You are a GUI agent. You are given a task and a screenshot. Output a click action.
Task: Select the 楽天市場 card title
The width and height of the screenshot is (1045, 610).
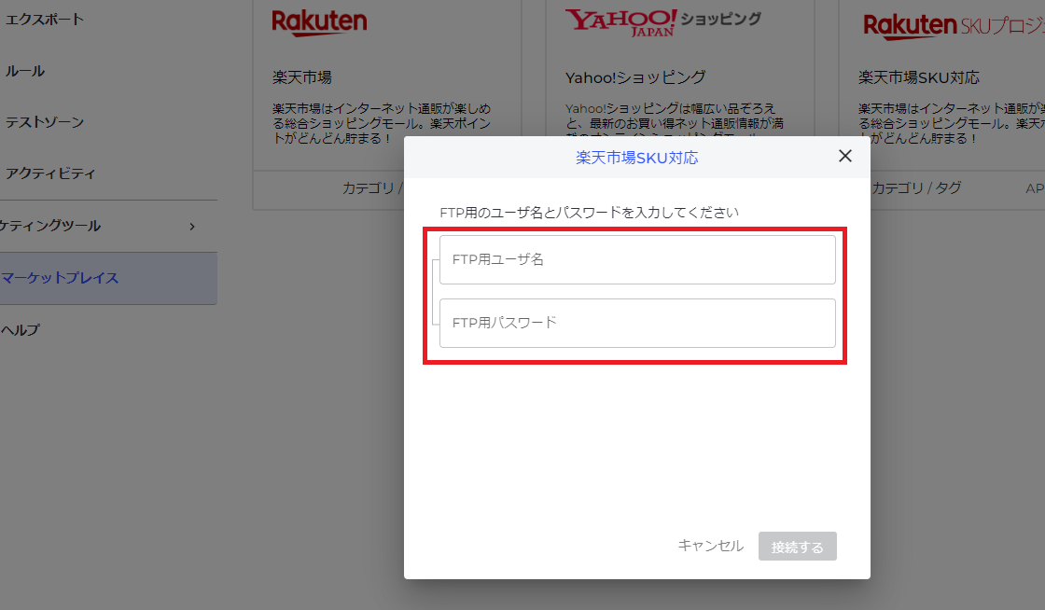pos(302,77)
